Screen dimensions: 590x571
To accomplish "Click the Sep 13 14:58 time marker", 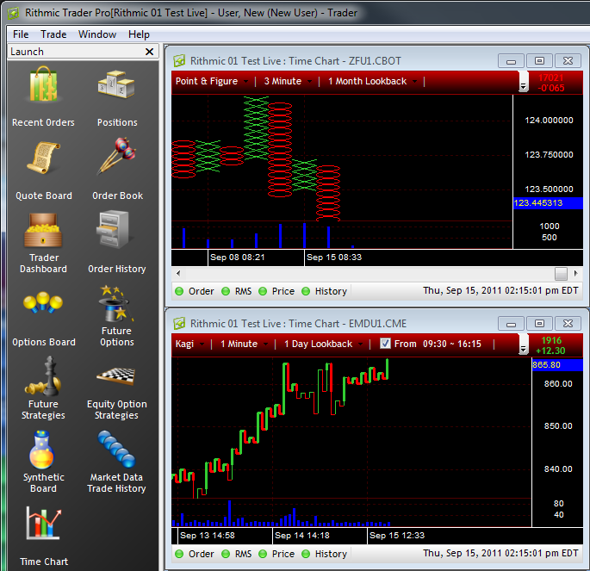I will pyautogui.click(x=208, y=536).
